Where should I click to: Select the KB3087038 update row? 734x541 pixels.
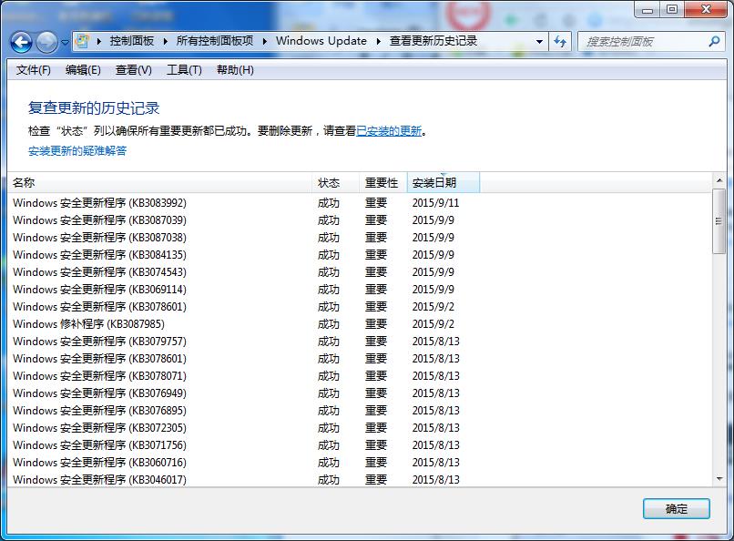359,238
